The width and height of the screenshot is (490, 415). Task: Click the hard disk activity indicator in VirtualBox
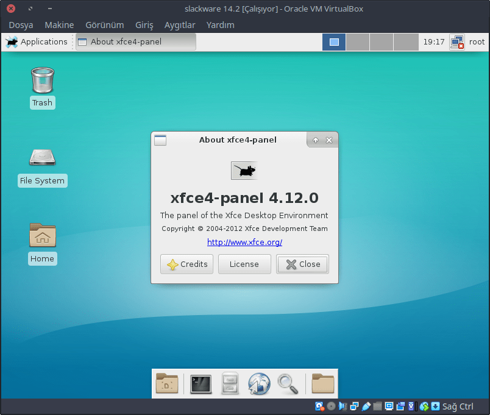(x=319, y=406)
